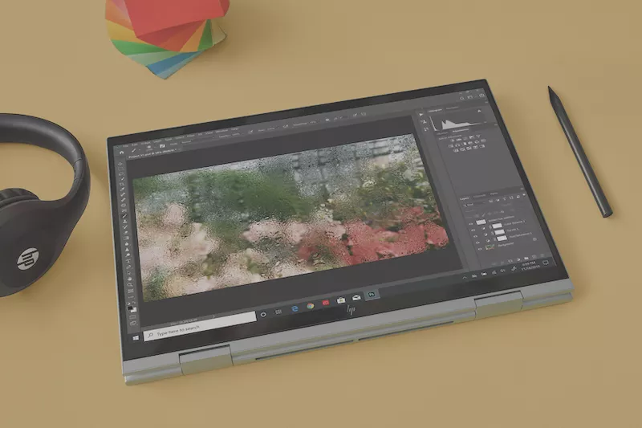642x428 pixels.
Task: Open the Help menu
Action: pyautogui.click(x=235, y=129)
